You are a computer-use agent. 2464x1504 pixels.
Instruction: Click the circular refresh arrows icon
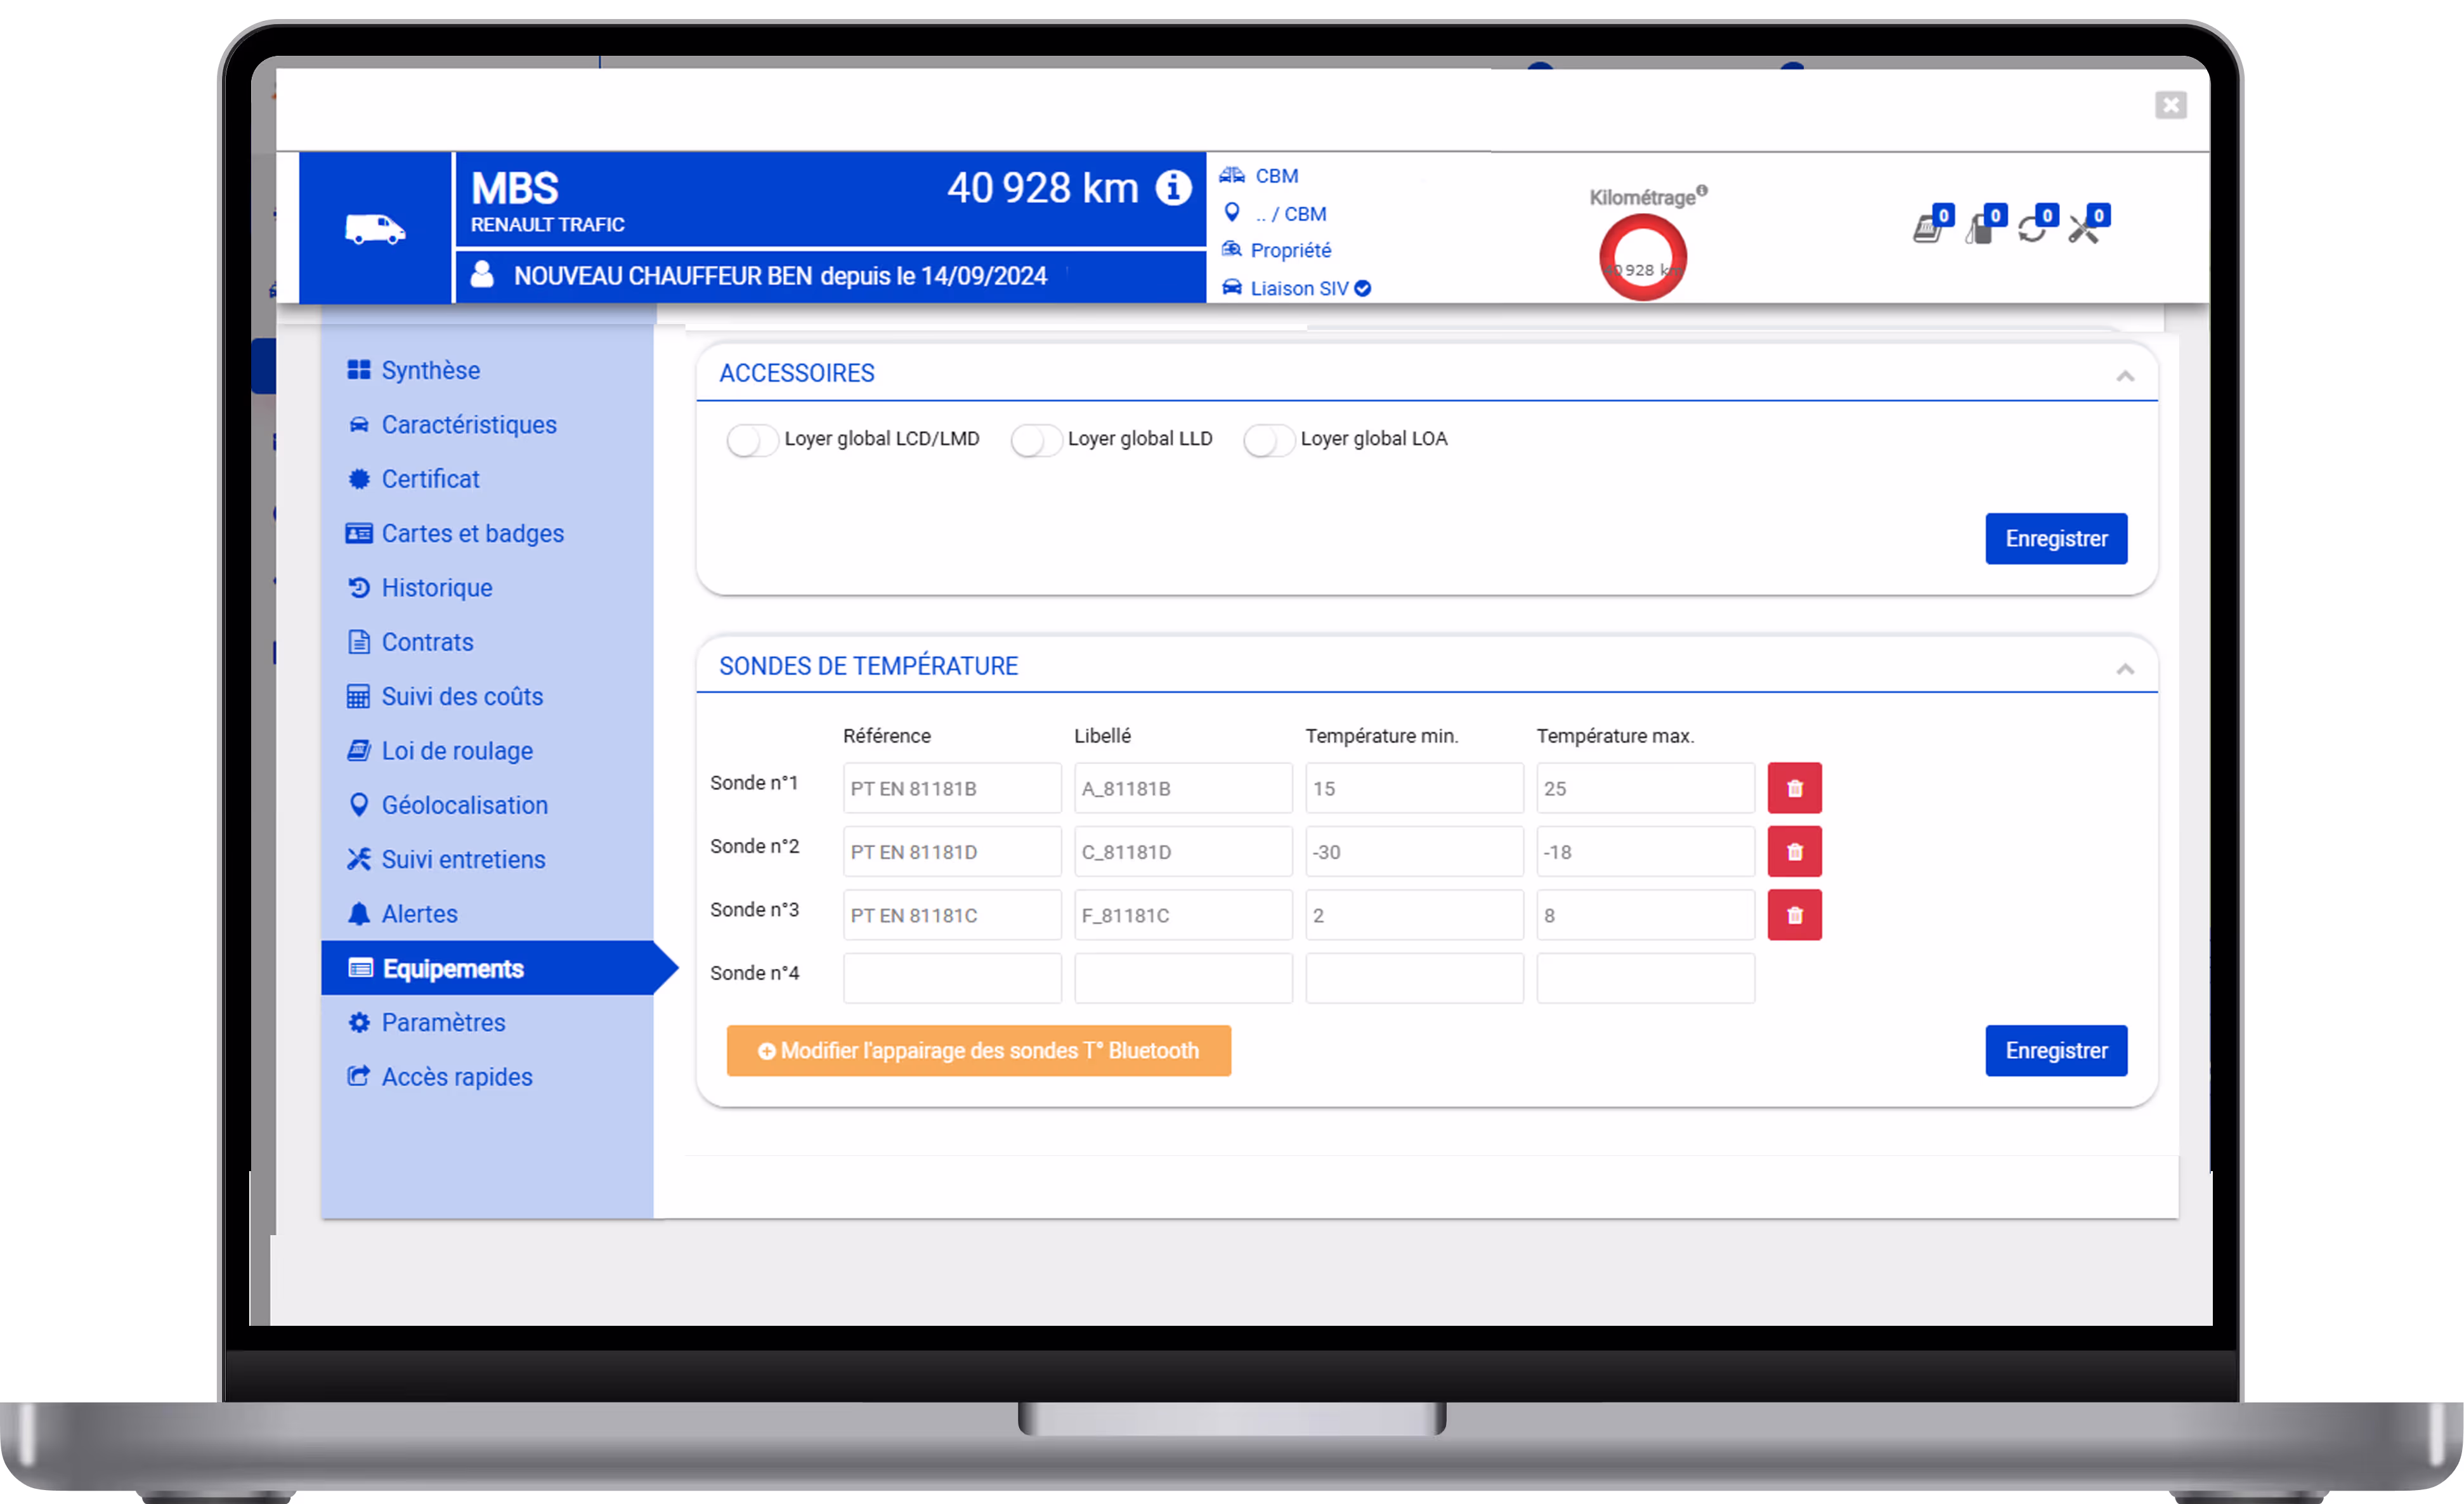(x=2031, y=230)
